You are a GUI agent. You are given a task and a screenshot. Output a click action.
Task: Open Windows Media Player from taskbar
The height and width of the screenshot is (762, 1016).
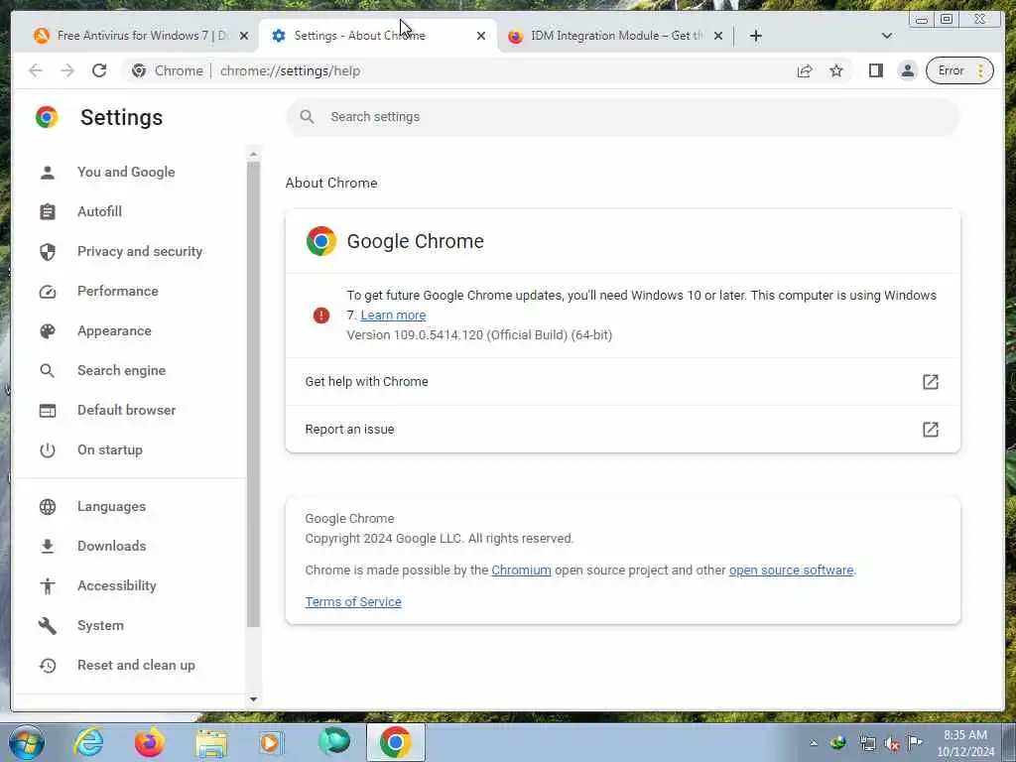[x=271, y=742]
